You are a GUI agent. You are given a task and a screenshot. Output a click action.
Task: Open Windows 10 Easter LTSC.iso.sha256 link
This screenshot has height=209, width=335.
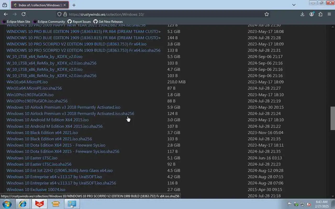(39, 164)
